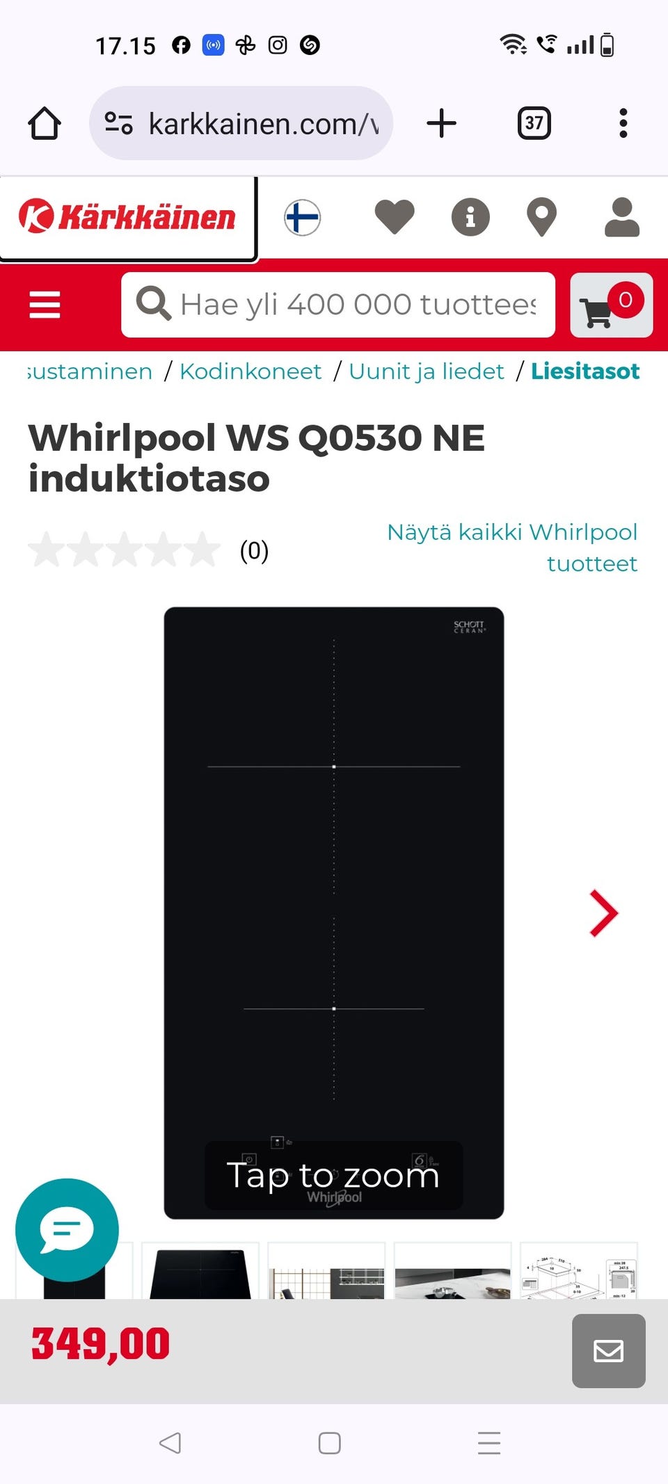This screenshot has width=668, height=1484.
Task: Open the info circle icon
Action: (470, 217)
